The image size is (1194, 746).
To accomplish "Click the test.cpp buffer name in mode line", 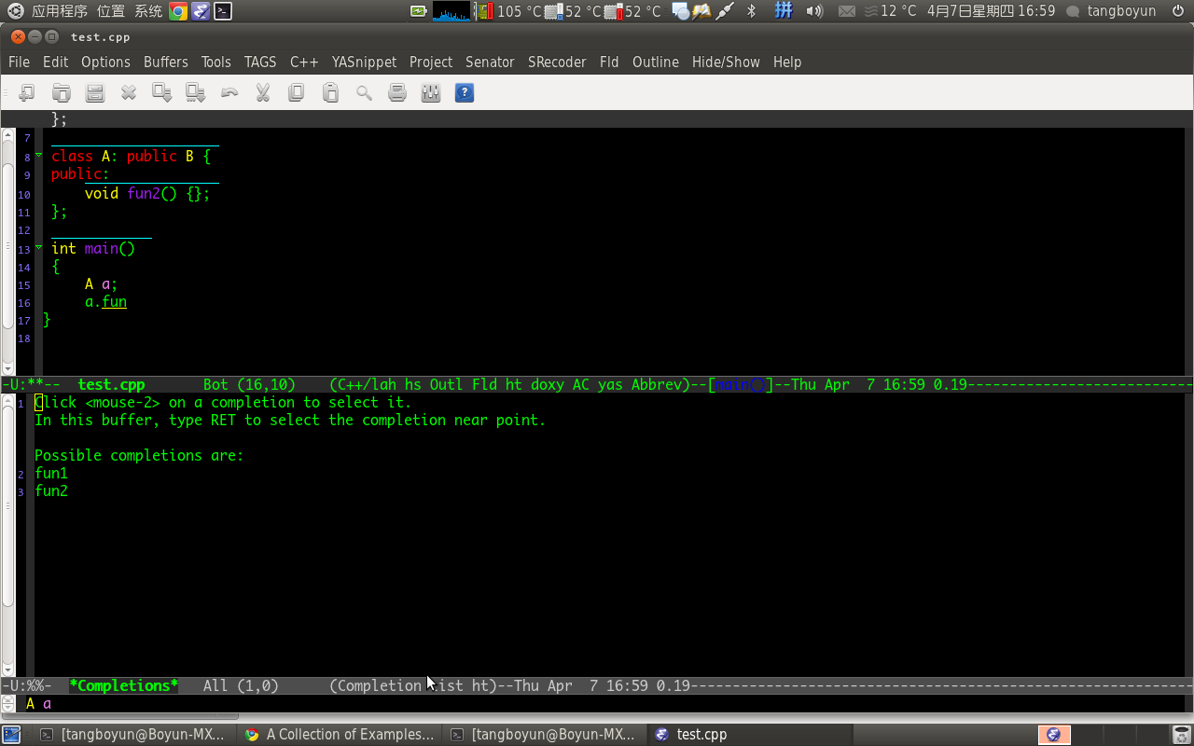I will point(111,384).
